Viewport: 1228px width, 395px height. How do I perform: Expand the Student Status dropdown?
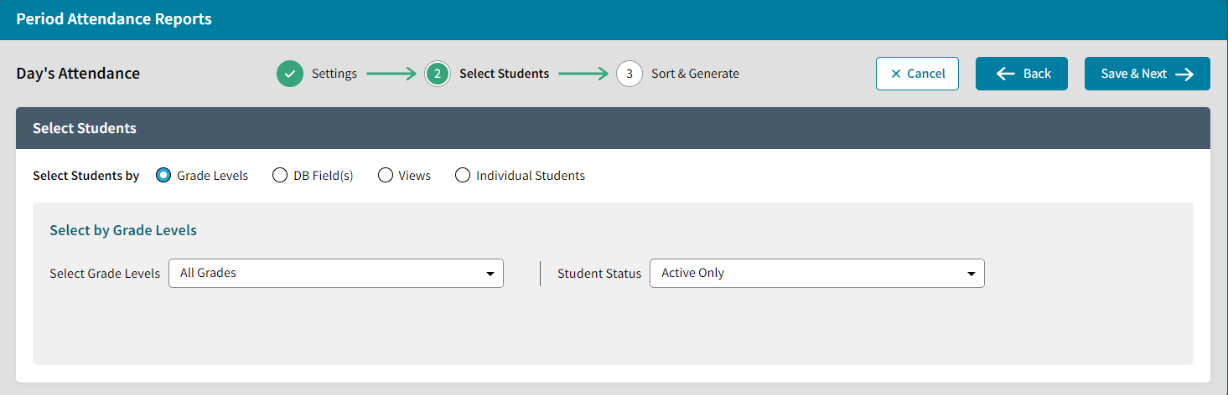click(816, 274)
